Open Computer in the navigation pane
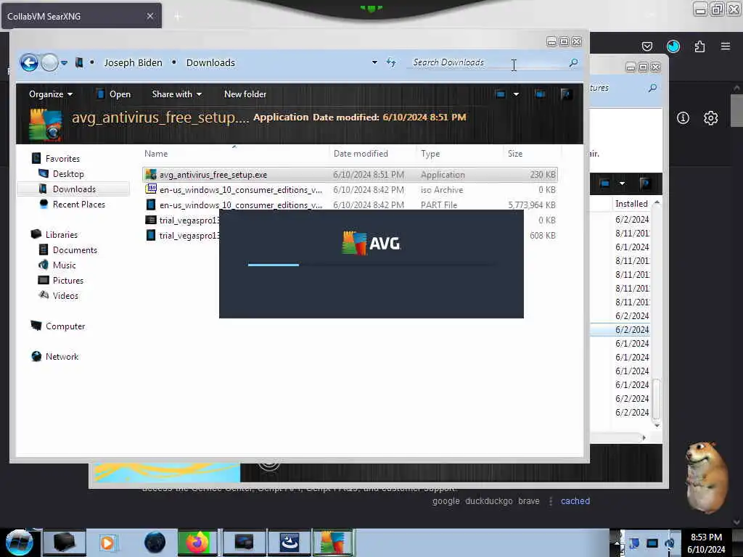Screen dimensions: 743x557 point(65,326)
